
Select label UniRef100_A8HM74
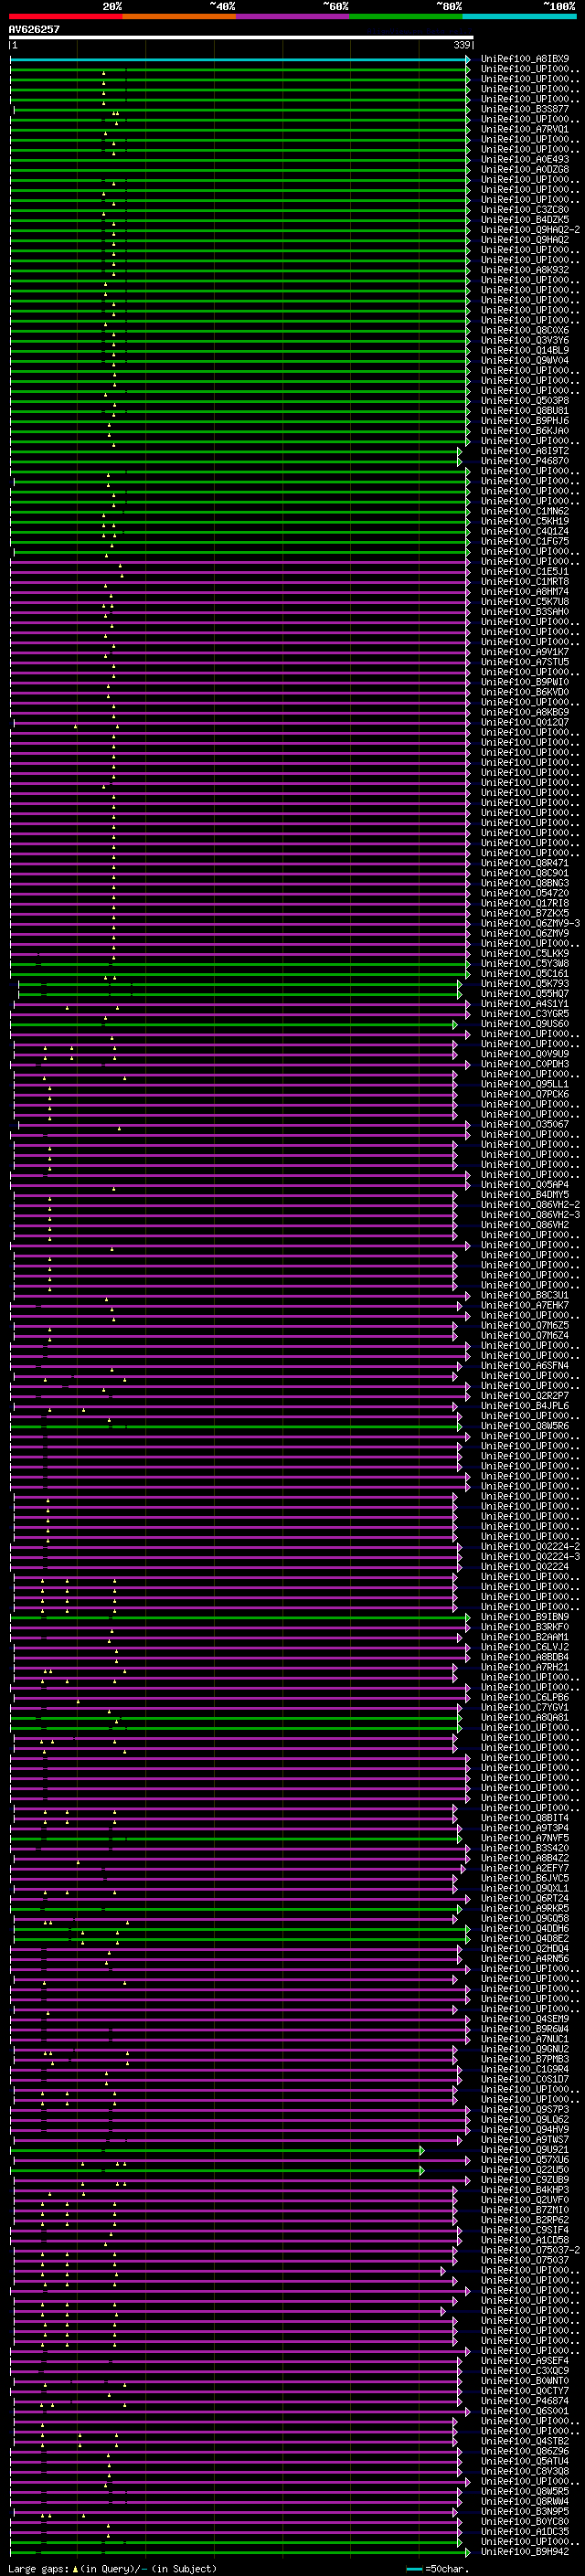(x=525, y=592)
